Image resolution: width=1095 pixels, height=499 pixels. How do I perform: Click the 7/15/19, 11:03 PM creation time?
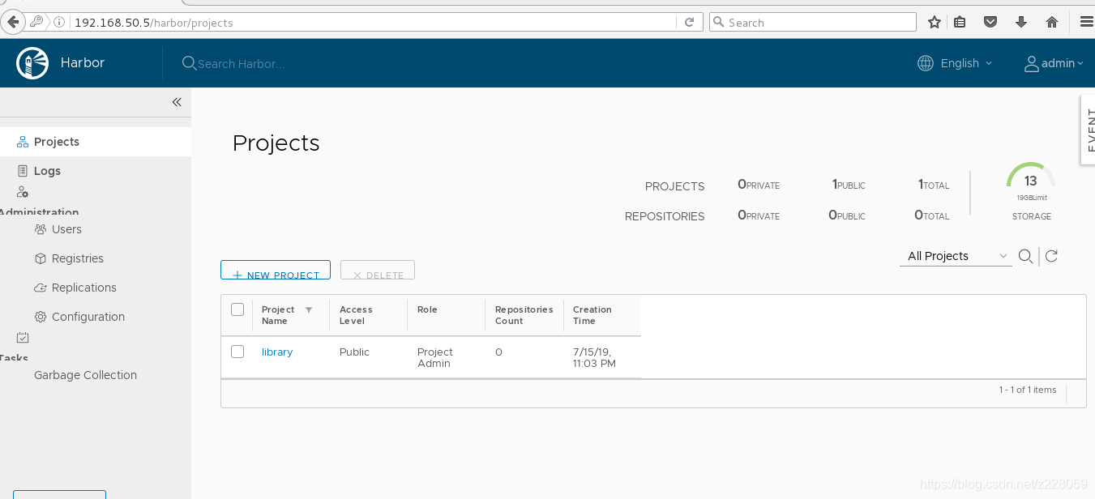[x=594, y=357]
